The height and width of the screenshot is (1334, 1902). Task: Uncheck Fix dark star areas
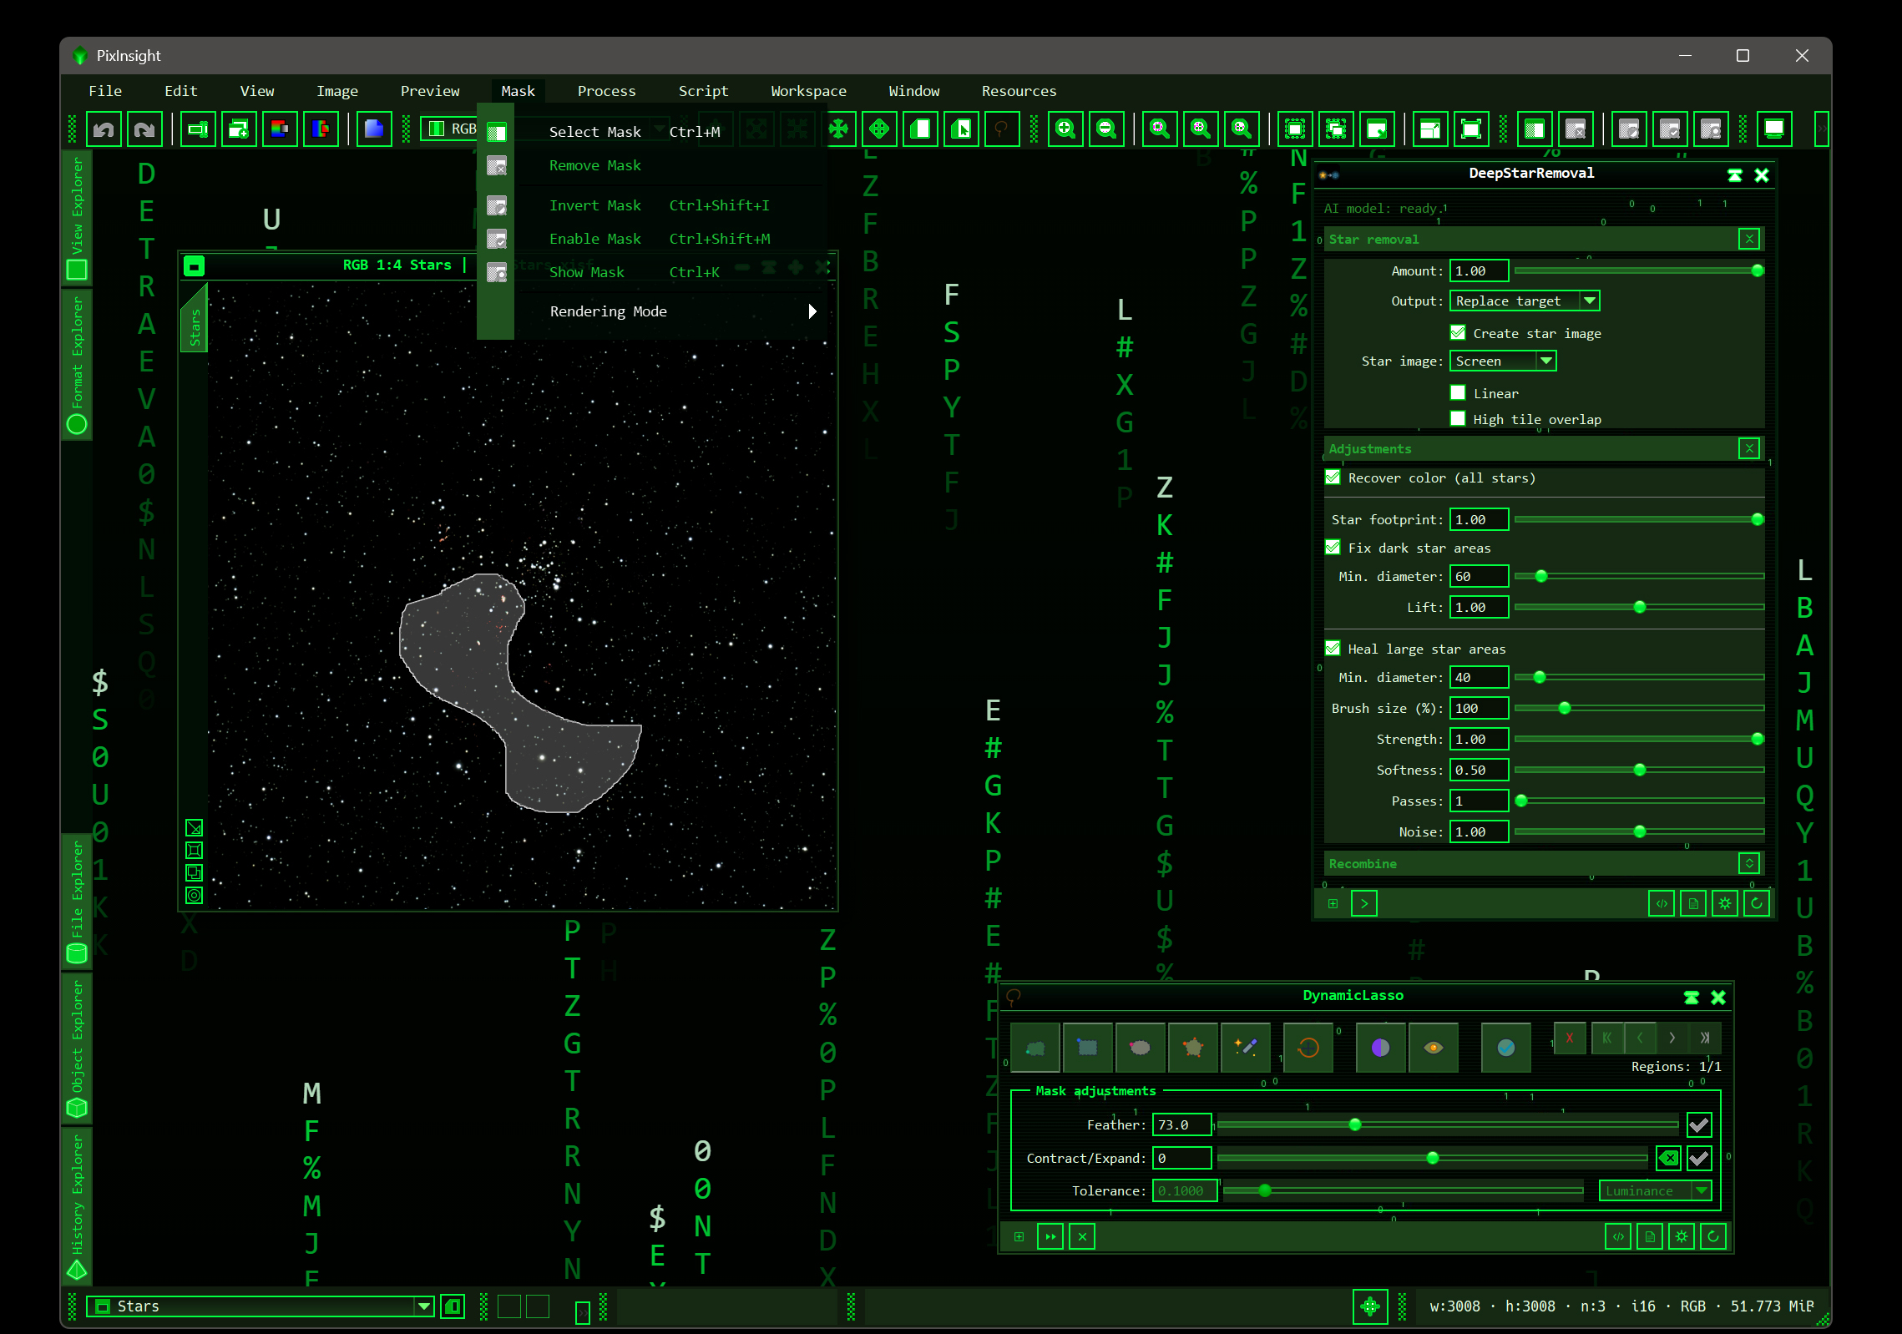point(1333,548)
